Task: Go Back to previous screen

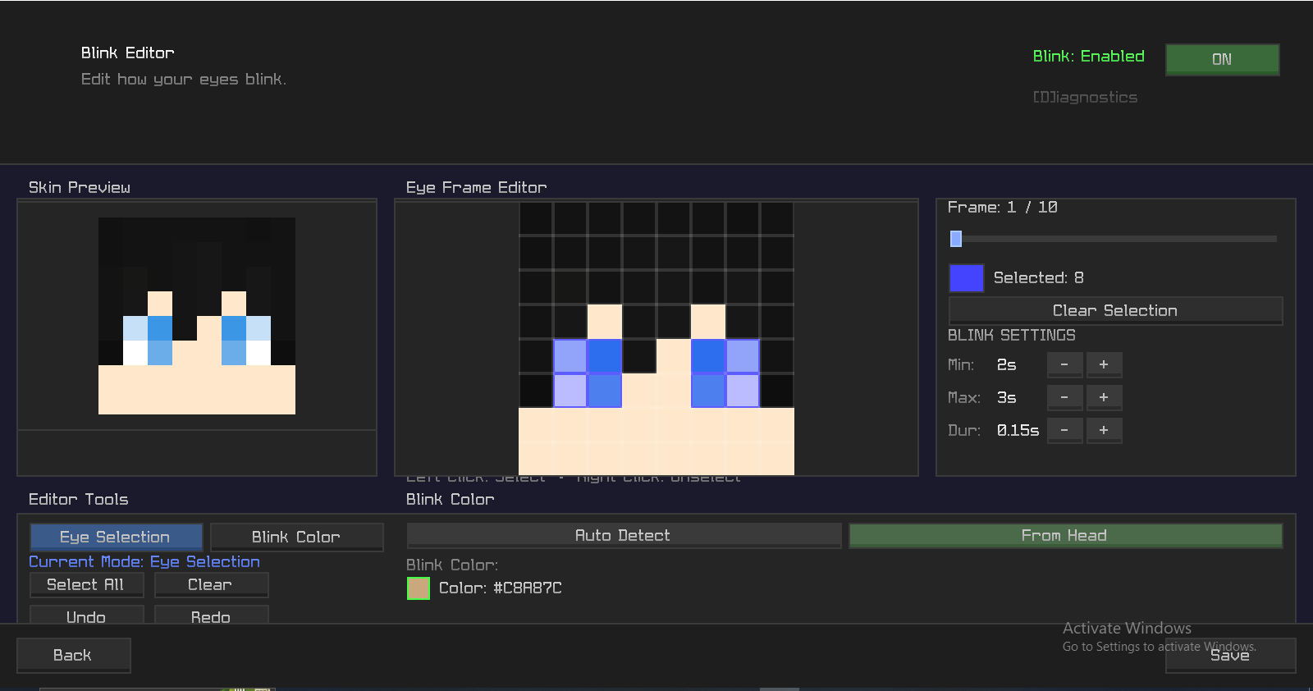Action: 73,655
